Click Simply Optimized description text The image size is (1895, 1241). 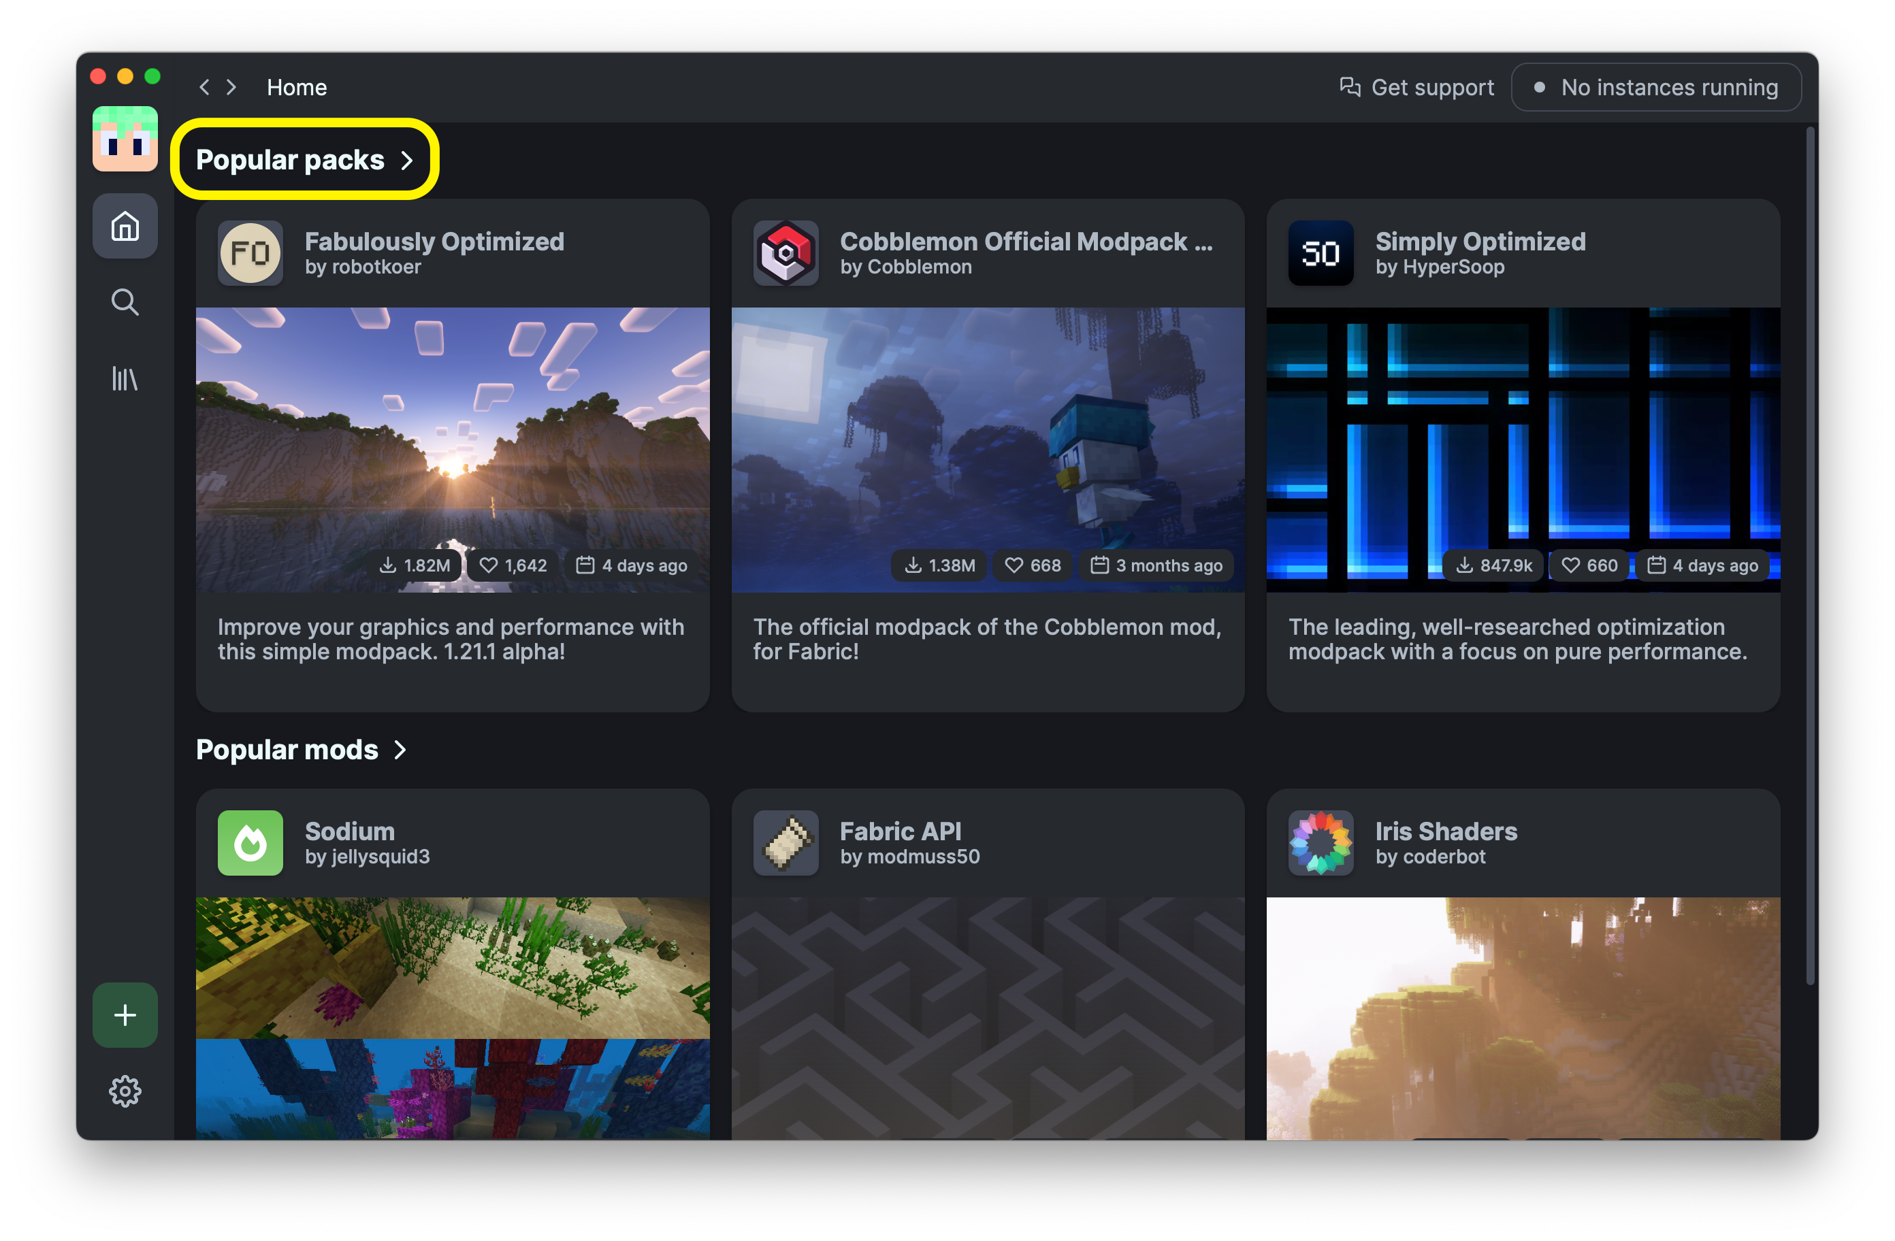1518,639
